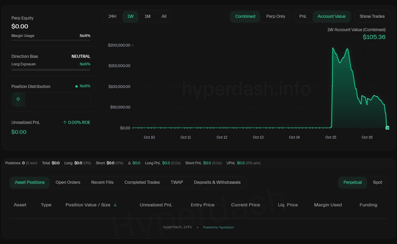397x244 pixels.
Task: Switch chart to PnL view
Action: coord(303,16)
